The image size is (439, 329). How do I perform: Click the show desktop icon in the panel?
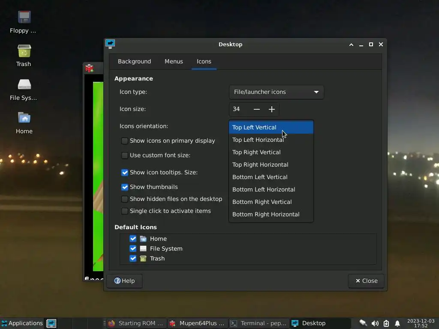(x=51, y=323)
